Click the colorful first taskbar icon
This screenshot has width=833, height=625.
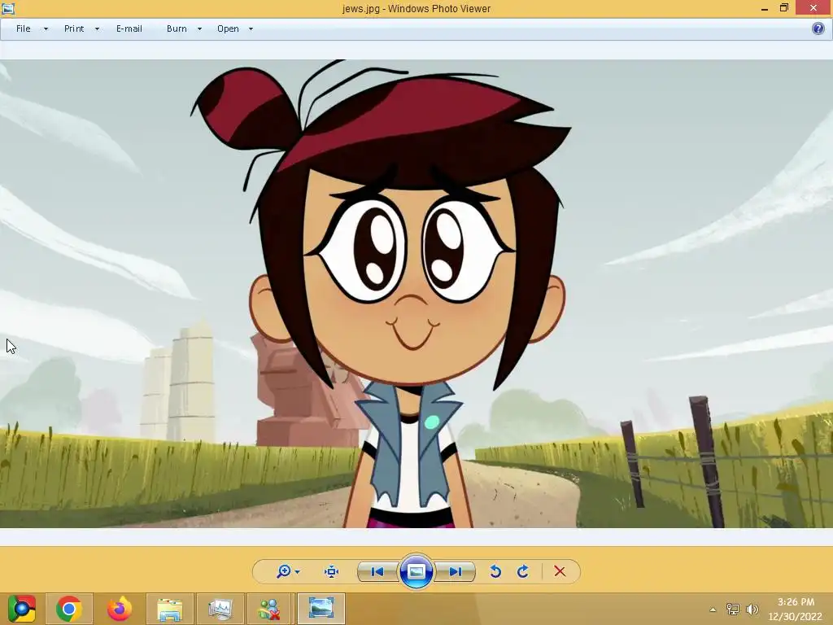point(22,609)
